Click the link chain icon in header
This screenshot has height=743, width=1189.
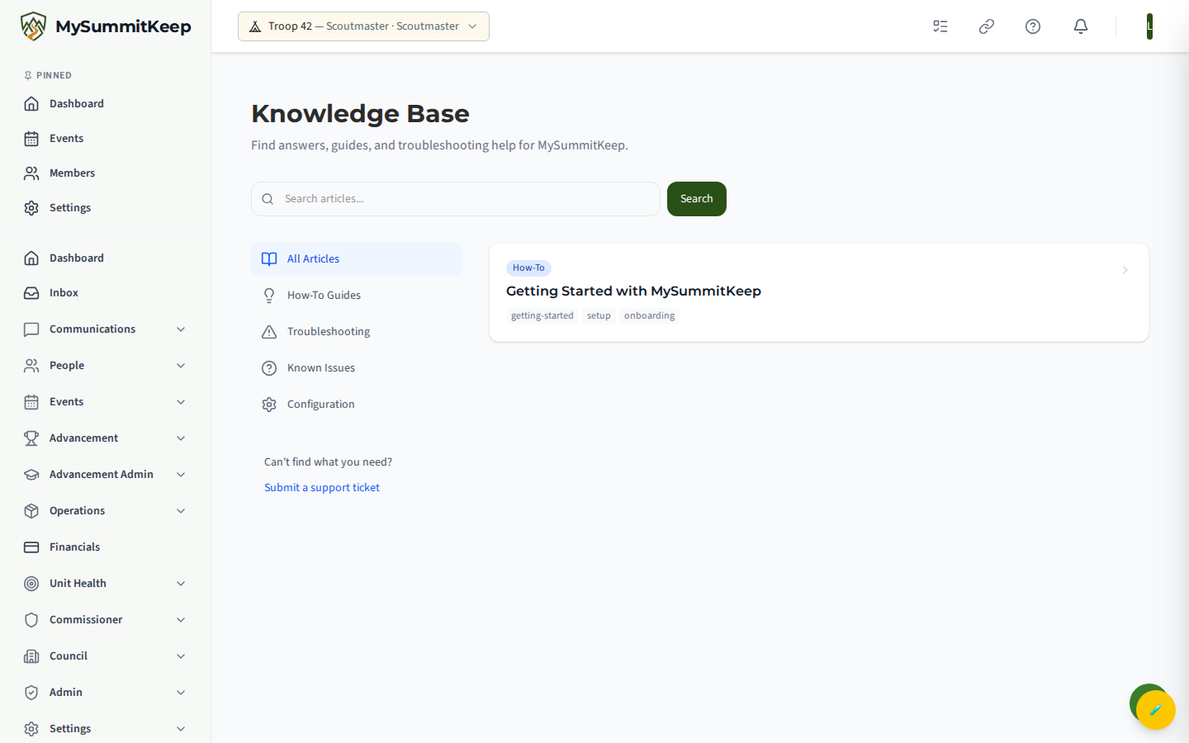pos(987,26)
